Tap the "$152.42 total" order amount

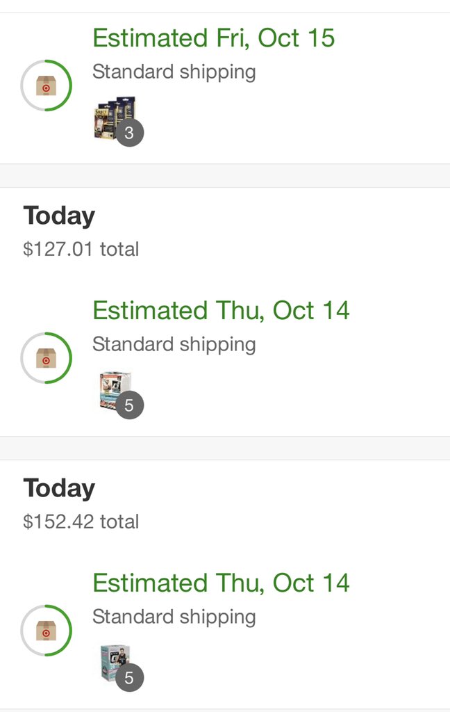tap(81, 521)
